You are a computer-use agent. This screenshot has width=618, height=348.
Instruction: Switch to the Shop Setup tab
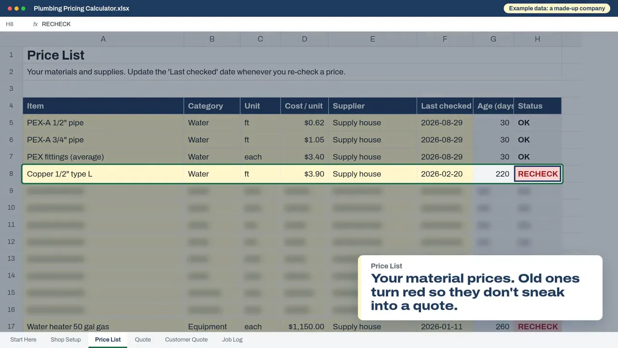[x=66, y=340]
